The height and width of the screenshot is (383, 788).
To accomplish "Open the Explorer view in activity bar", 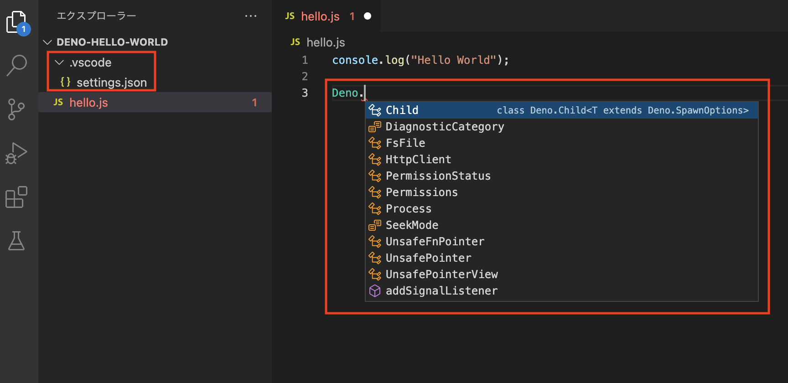I will [x=17, y=22].
